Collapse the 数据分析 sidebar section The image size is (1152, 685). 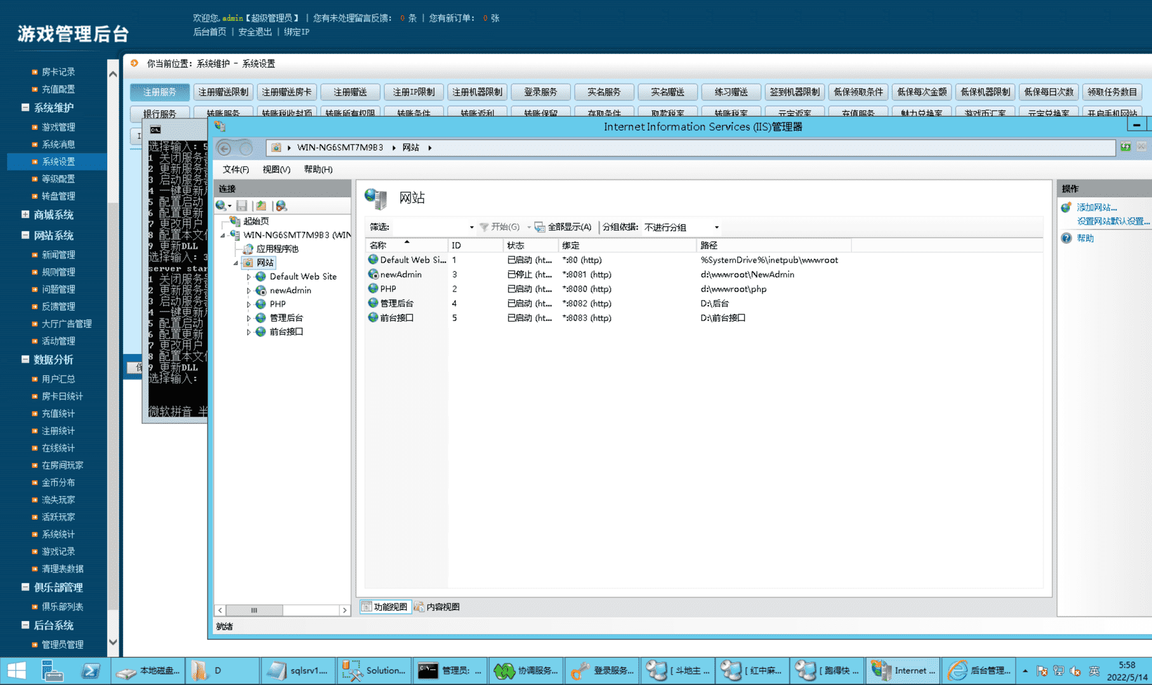click(x=25, y=360)
